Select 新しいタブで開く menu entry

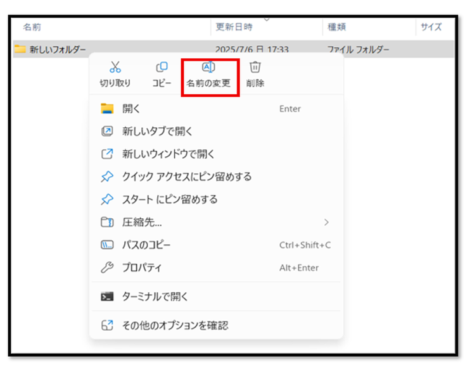point(217,131)
